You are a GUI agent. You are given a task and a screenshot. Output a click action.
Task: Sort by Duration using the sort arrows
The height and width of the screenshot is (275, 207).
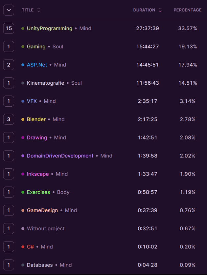tap(160, 10)
